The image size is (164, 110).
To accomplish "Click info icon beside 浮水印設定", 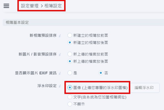I will pyautogui.click(x=60, y=86).
